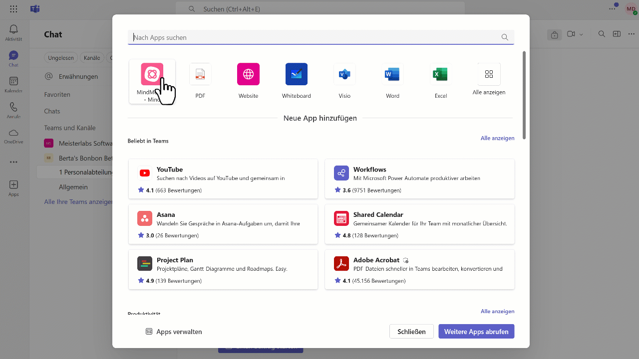Select the Website app icon
This screenshot has height=359, width=639.
(x=248, y=74)
